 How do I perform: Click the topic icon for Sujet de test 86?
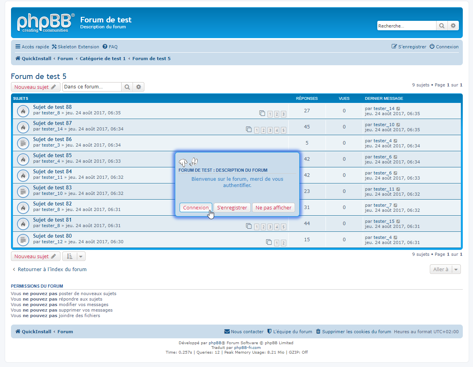23,143
